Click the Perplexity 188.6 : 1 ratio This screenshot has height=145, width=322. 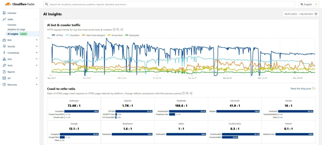181,106
